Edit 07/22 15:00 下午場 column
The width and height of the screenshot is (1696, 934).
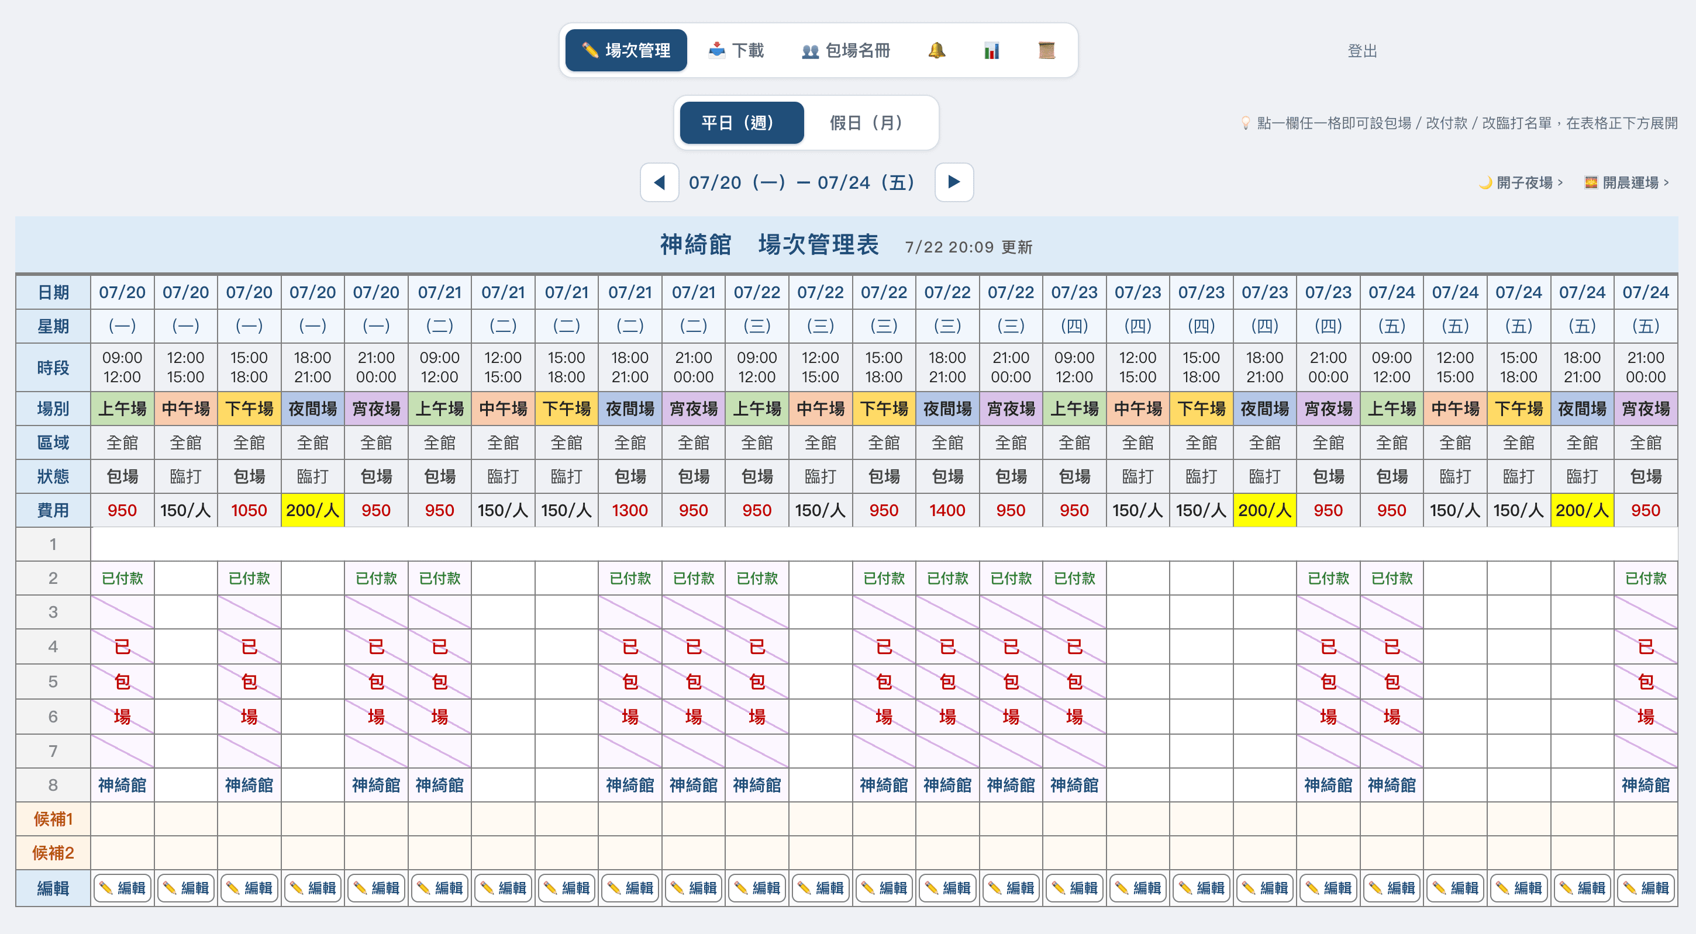pos(884,888)
